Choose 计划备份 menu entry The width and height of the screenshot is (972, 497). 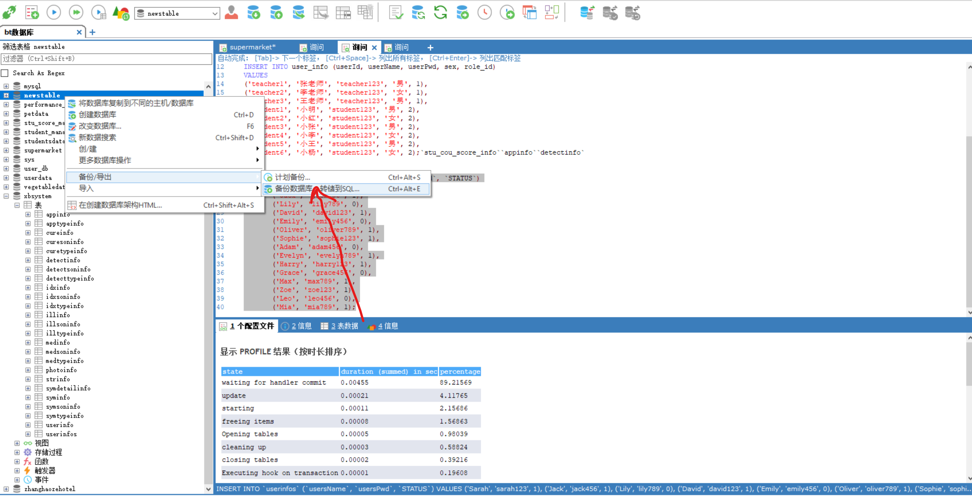click(346, 177)
